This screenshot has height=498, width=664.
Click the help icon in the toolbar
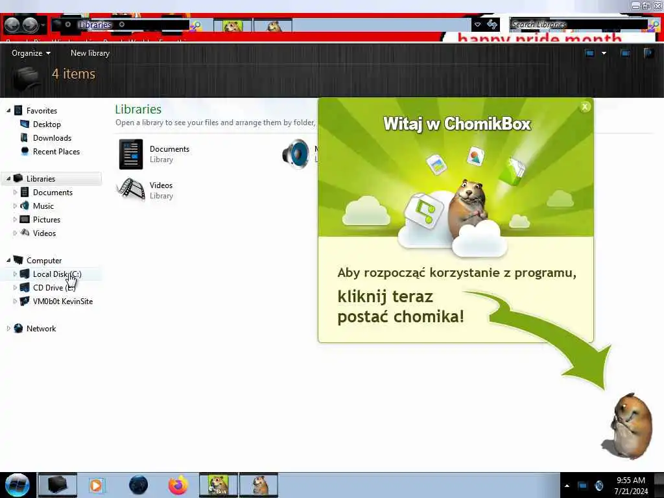pos(648,53)
